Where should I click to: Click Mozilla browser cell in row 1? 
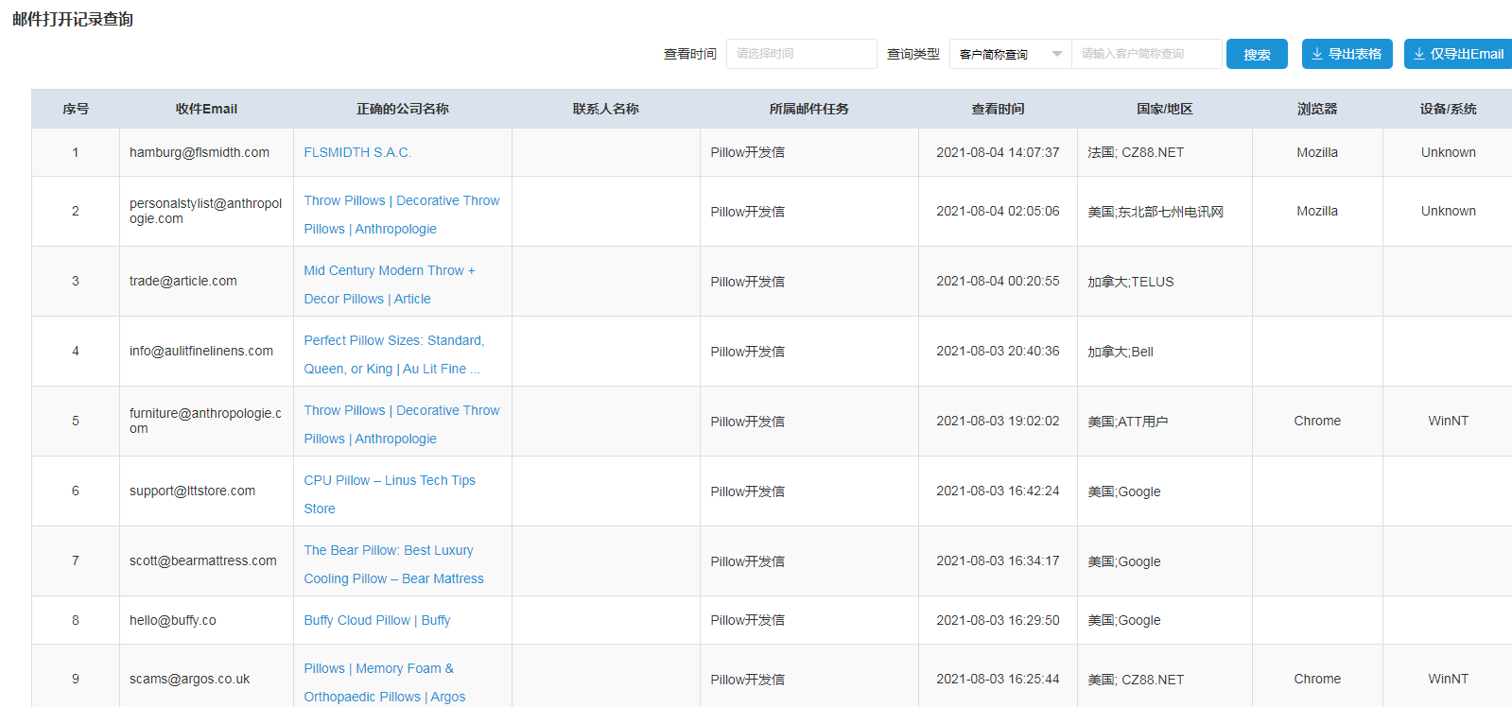(x=1317, y=152)
